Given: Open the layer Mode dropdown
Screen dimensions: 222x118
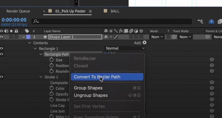Looking at the screenshot, I should pos(157,37).
